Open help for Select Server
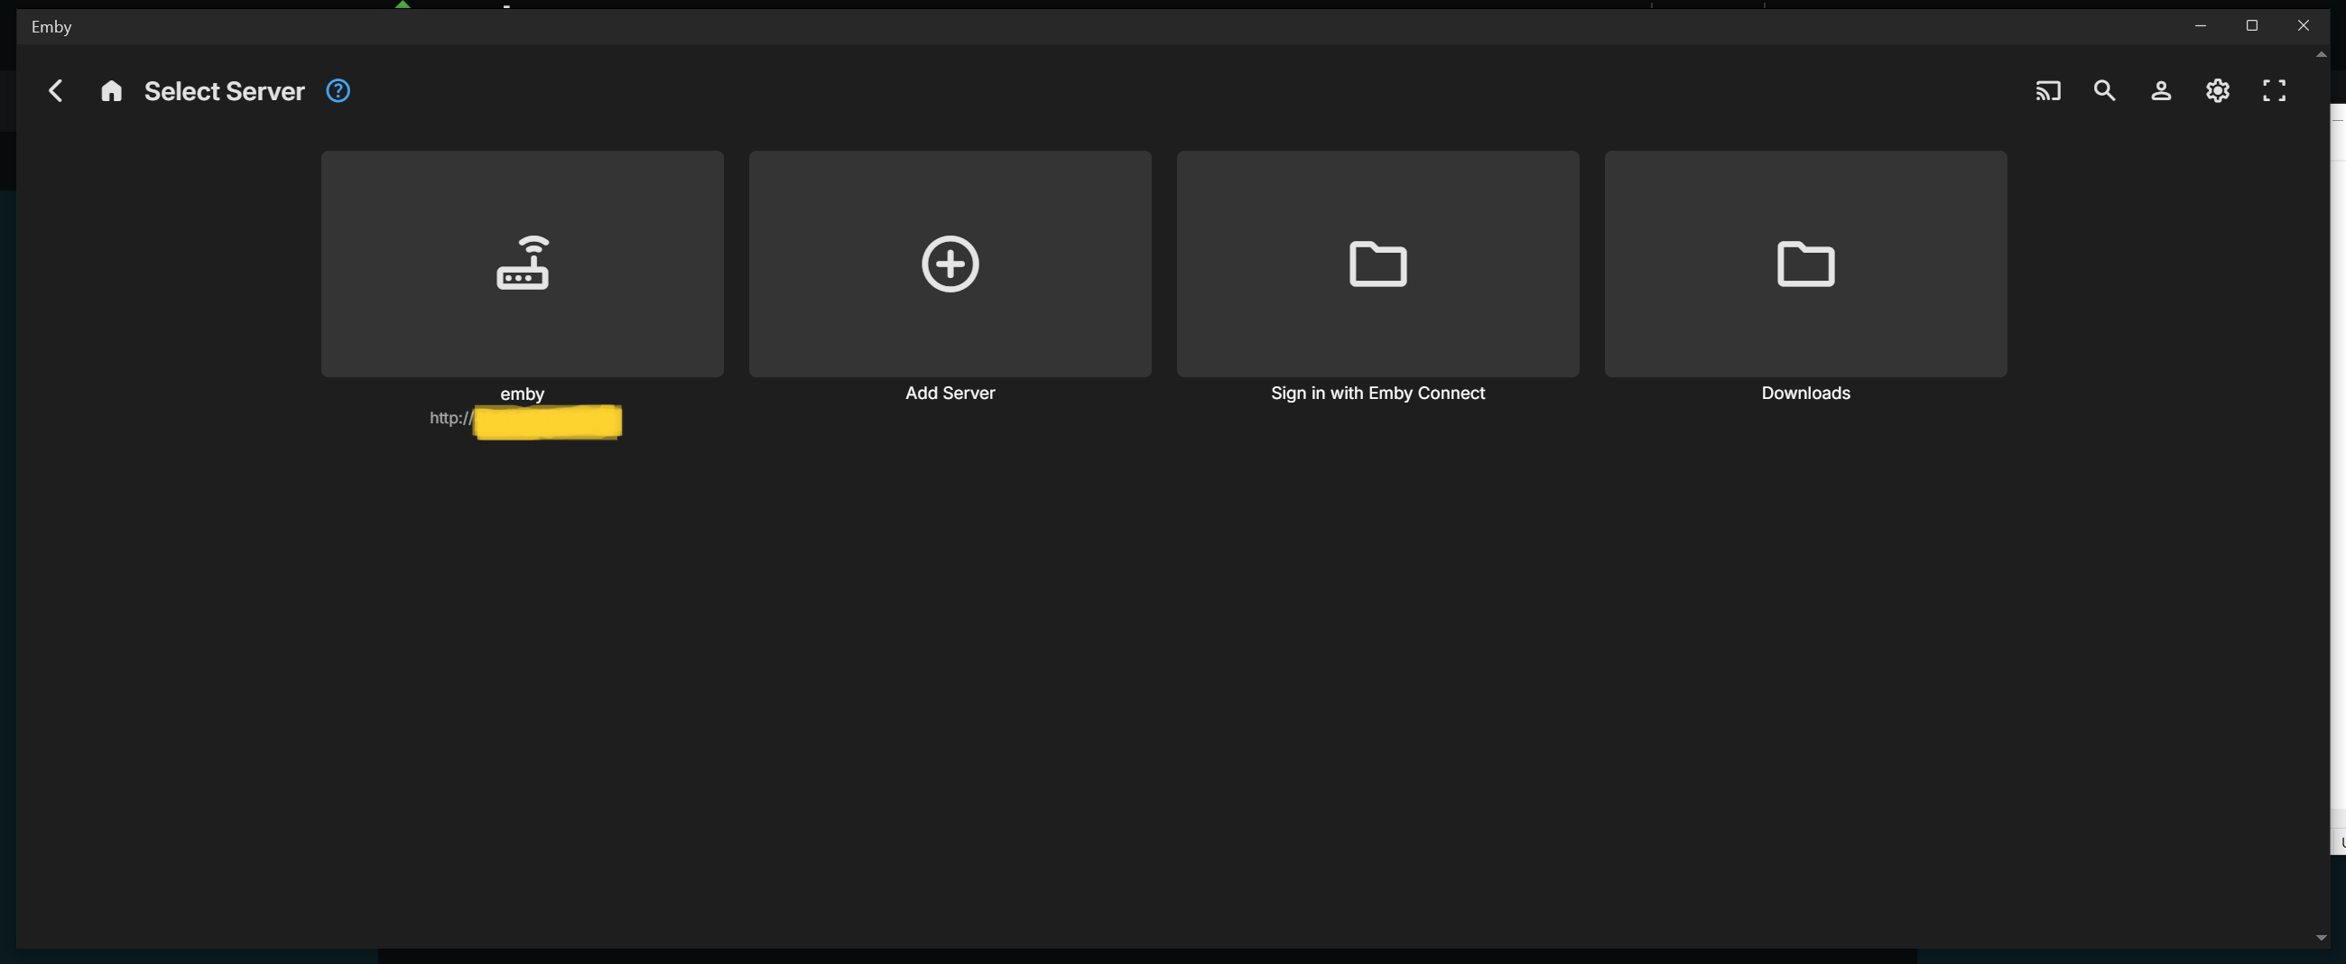This screenshot has width=2346, height=964. pos(338,90)
